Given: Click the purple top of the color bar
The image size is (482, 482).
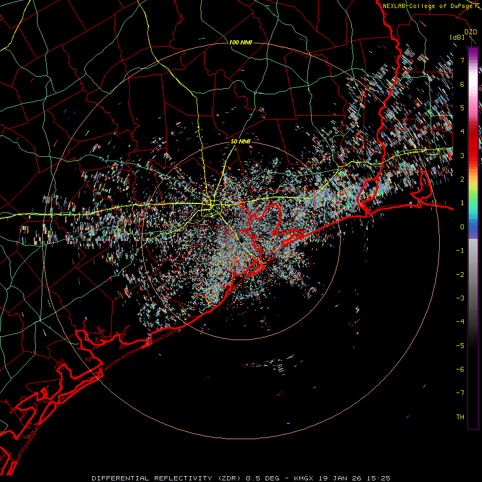Looking at the screenshot, I should tap(473, 53).
